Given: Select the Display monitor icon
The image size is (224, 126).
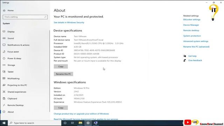Looking at the screenshot, I should point(4,31).
